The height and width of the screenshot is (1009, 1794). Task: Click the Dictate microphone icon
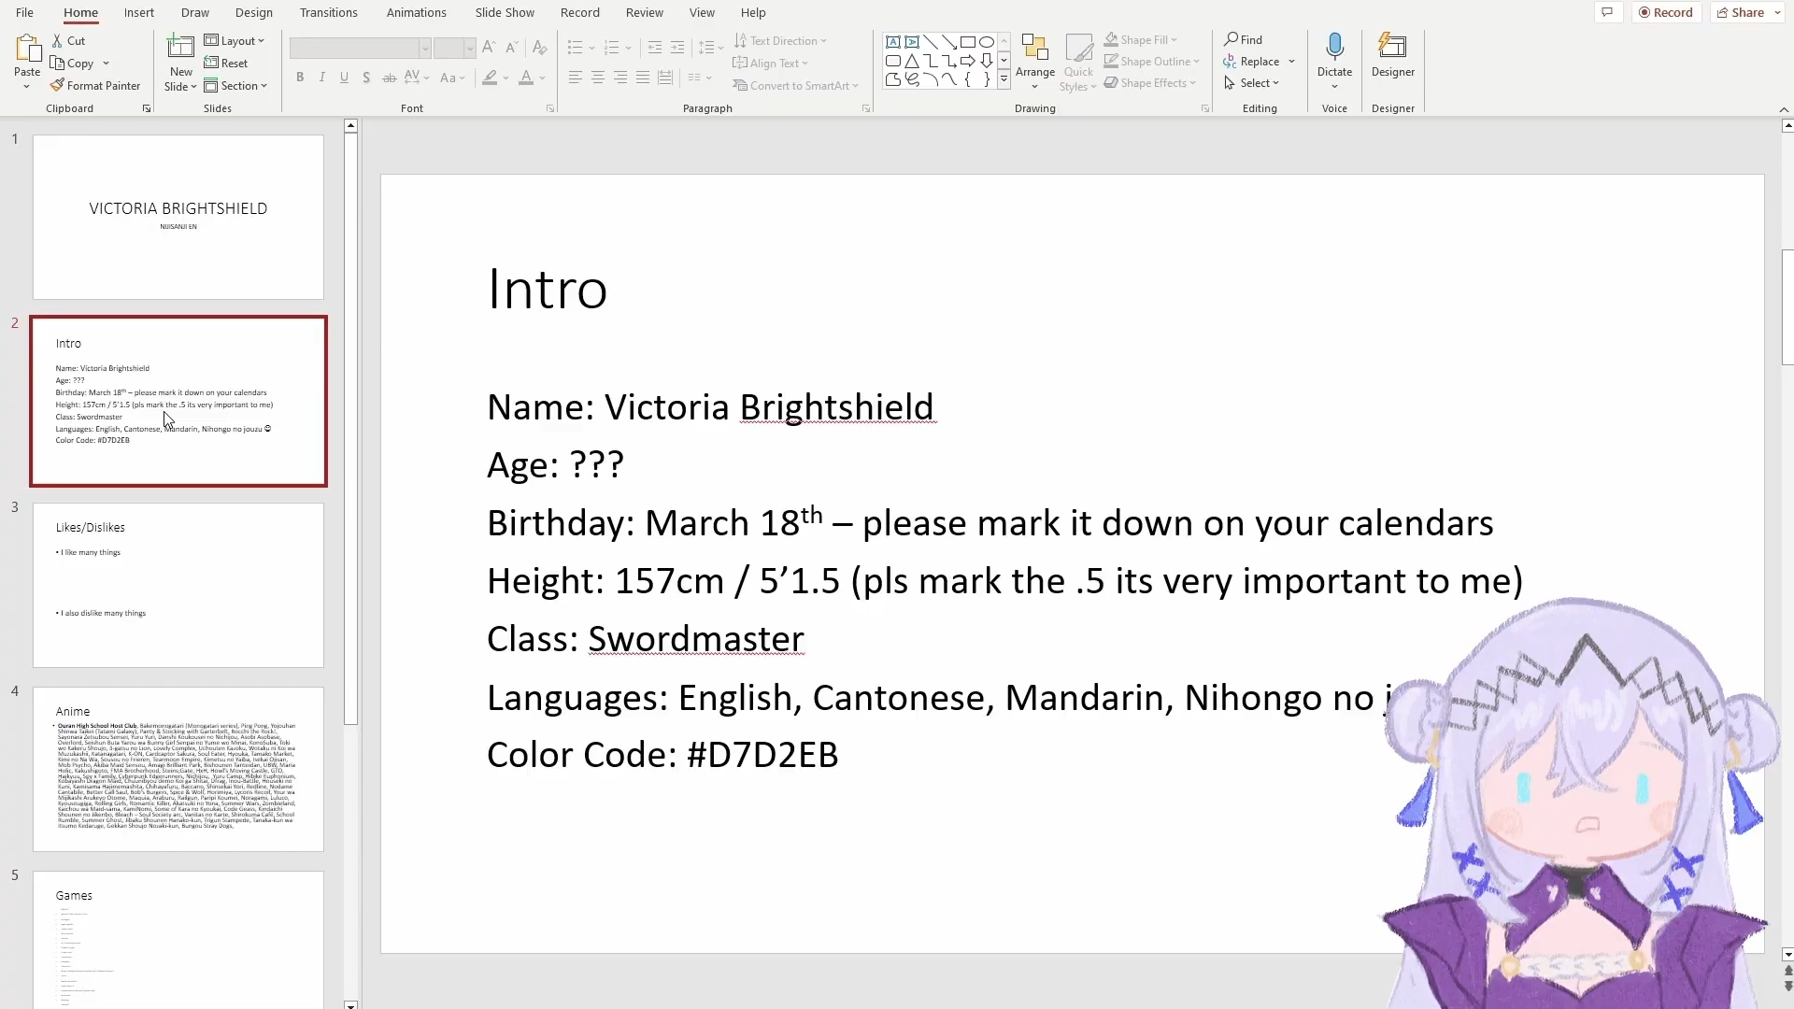point(1334,49)
